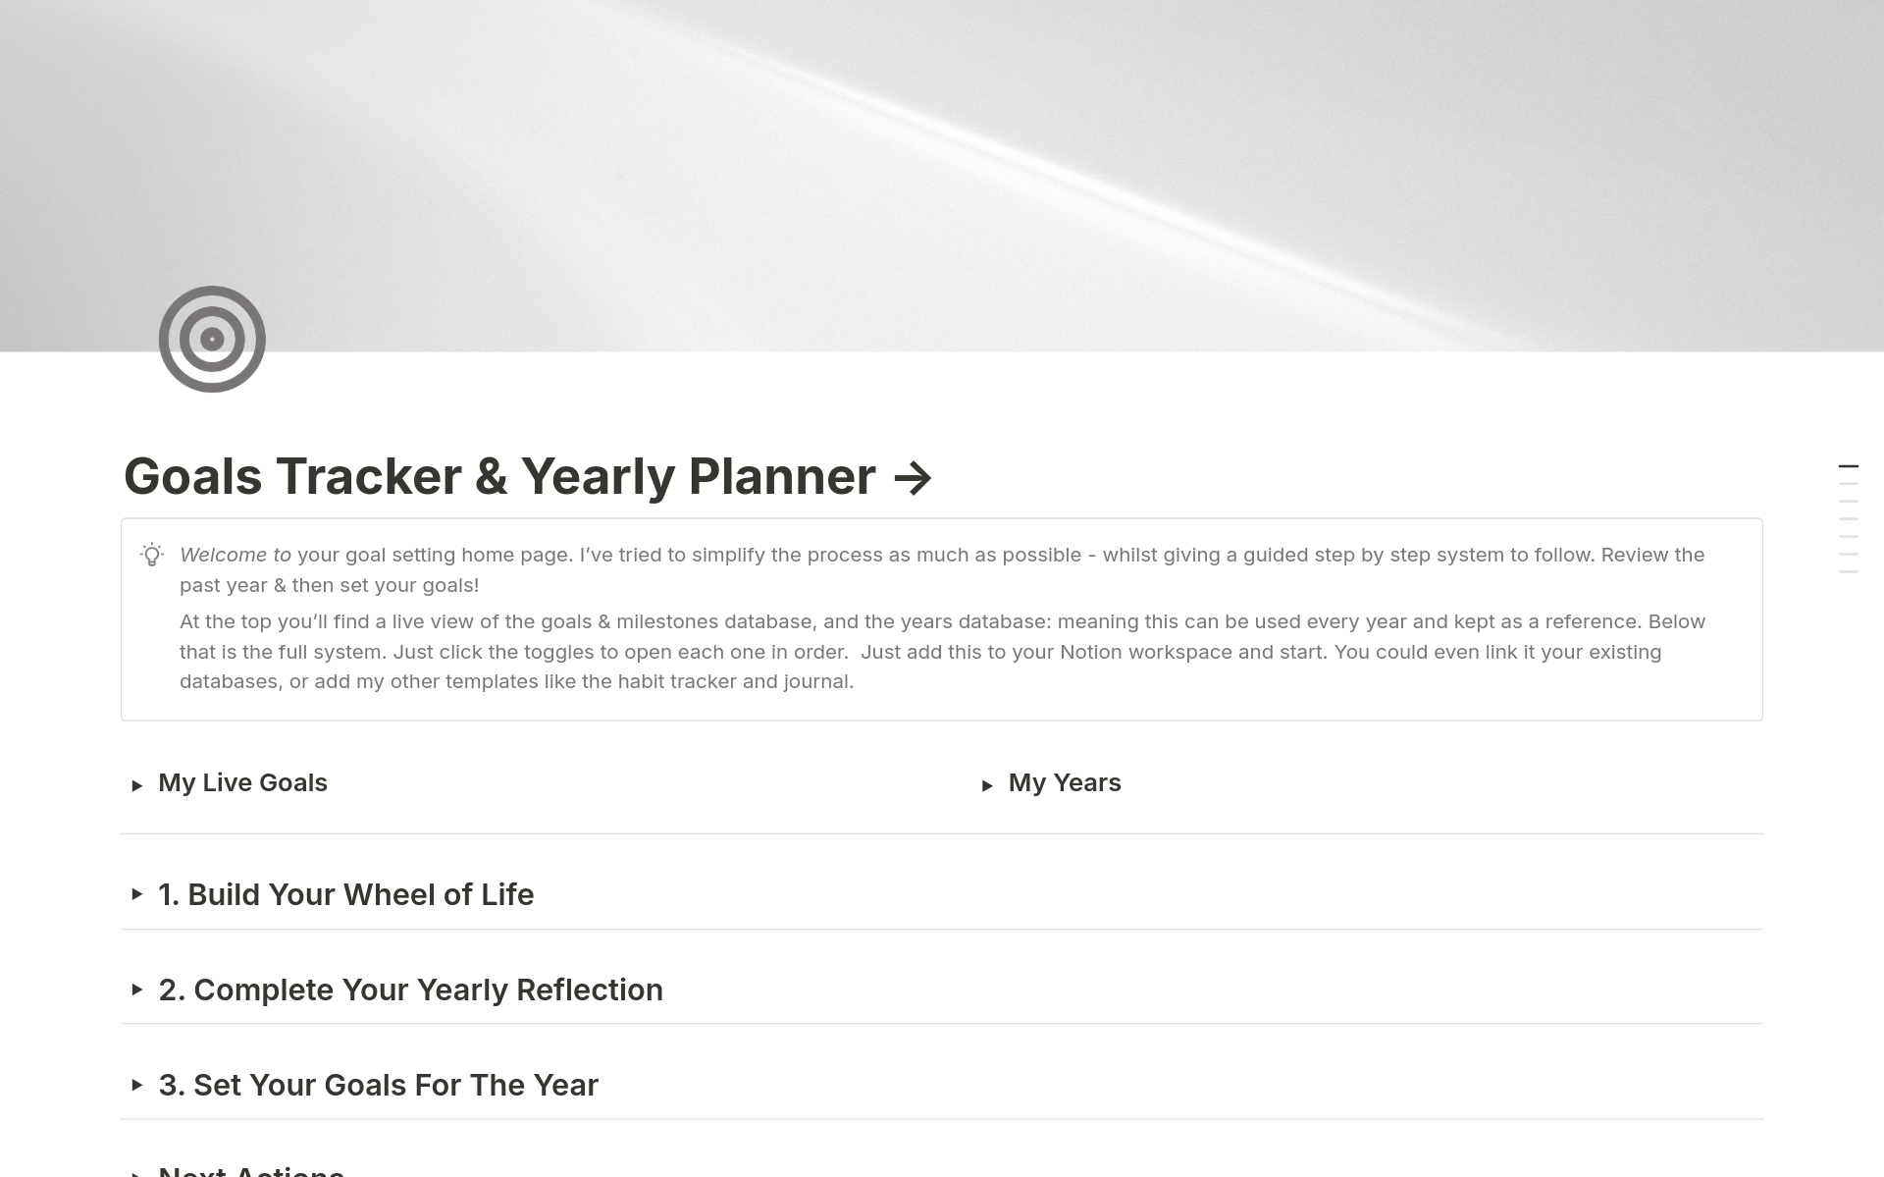1884x1177 pixels.
Task: Click the second table of contents line
Action: click(x=1849, y=483)
